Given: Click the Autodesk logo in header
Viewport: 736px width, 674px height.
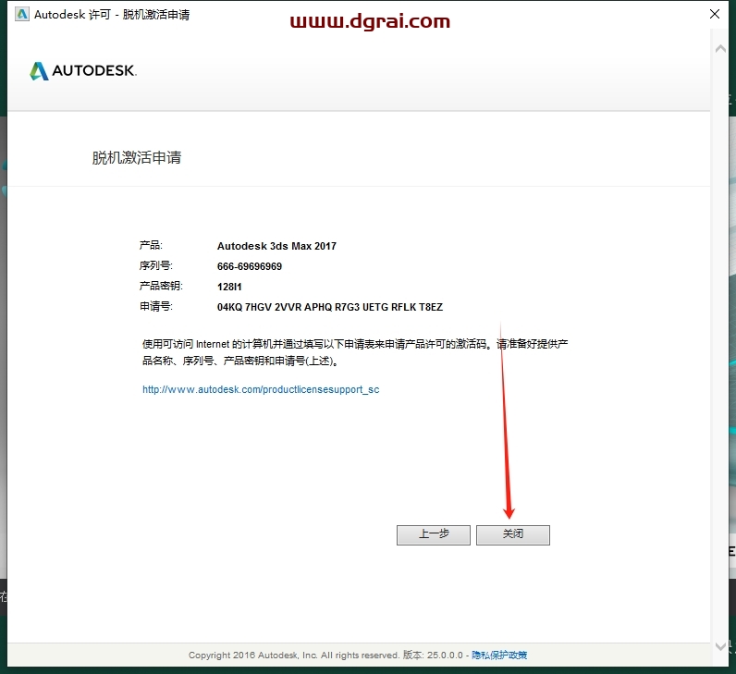Looking at the screenshot, I should click(83, 71).
